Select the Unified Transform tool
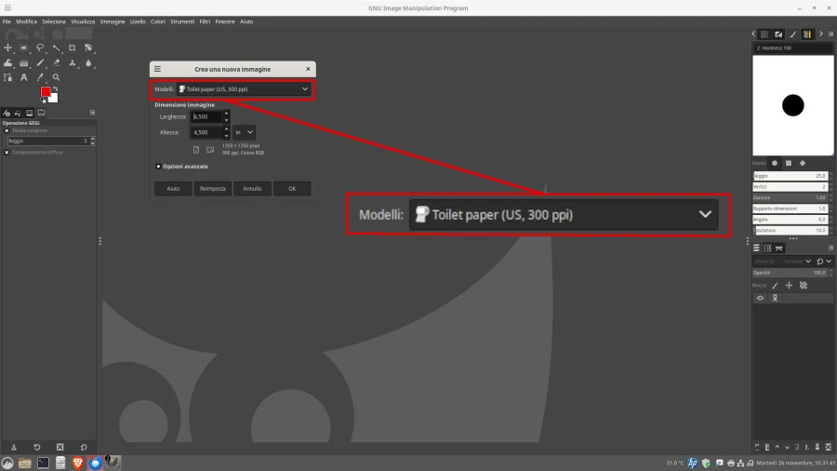Image resolution: width=837 pixels, height=471 pixels. [x=88, y=48]
